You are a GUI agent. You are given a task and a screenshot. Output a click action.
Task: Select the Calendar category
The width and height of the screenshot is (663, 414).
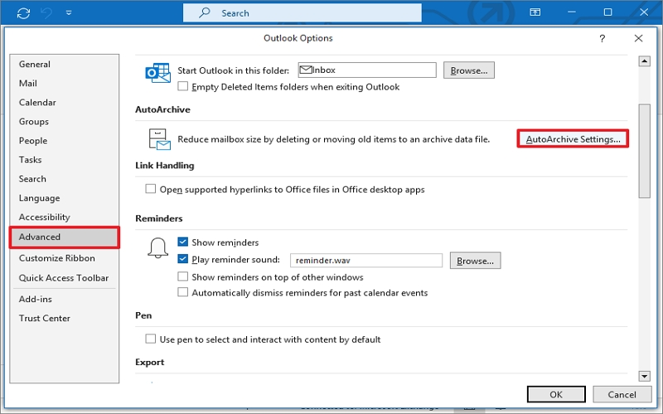(x=65, y=102)
